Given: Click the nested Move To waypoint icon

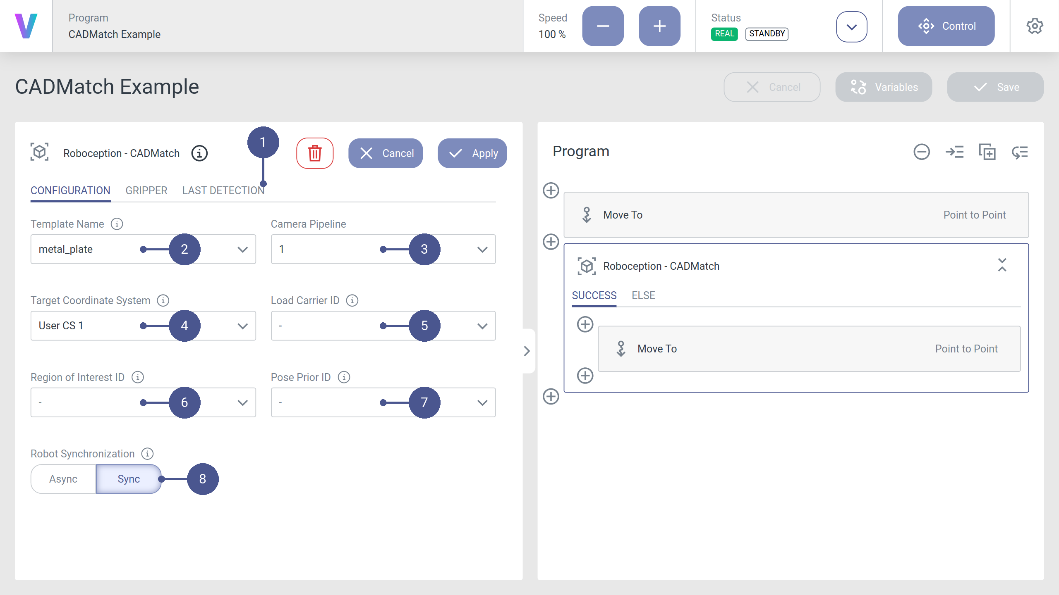Looking at the screenshot, I should pos(621,349).
